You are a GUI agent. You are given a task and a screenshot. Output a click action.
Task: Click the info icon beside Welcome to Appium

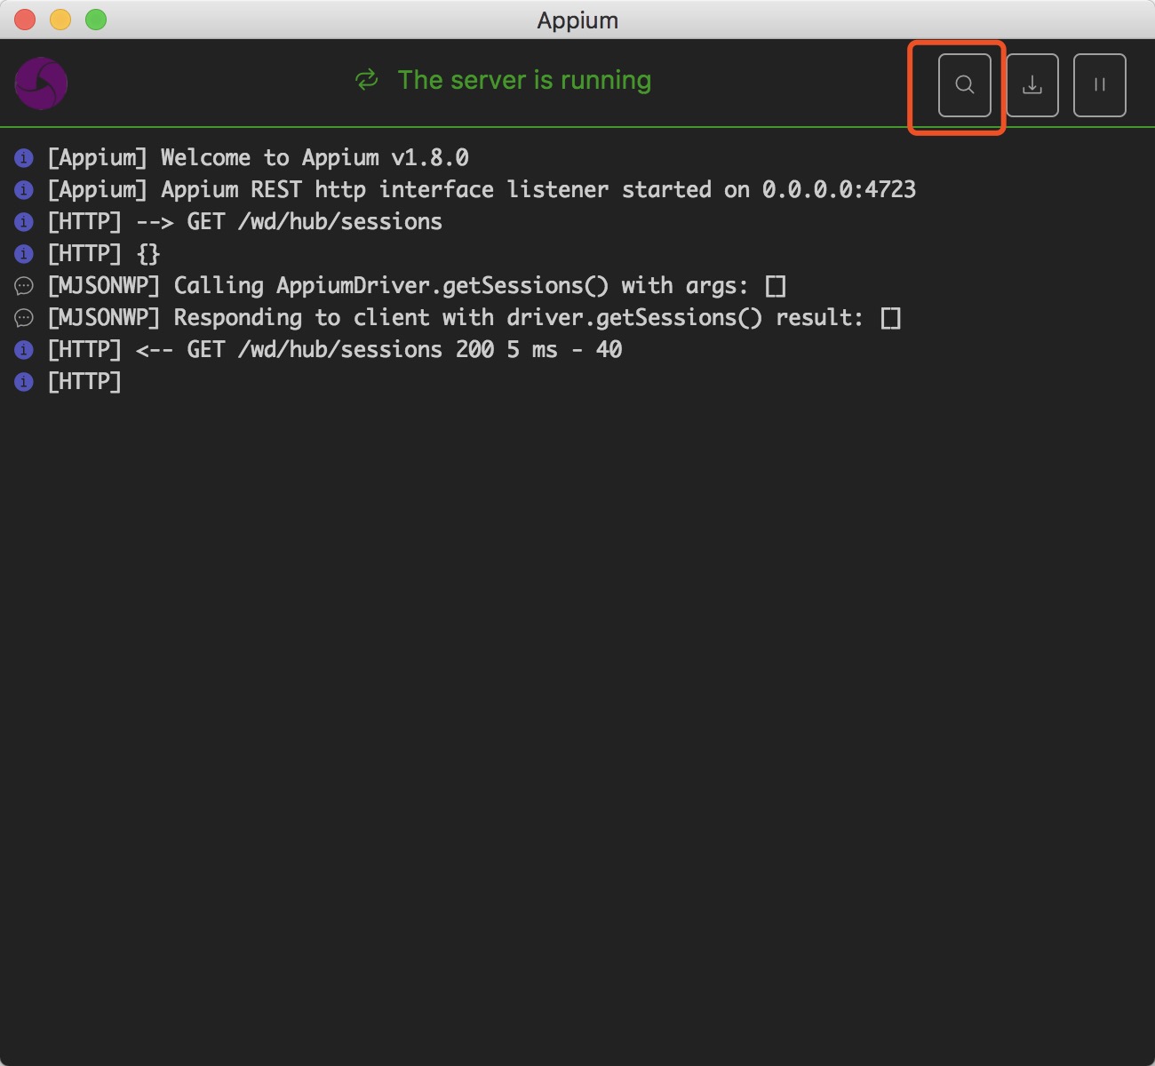[x=24, y=158]
